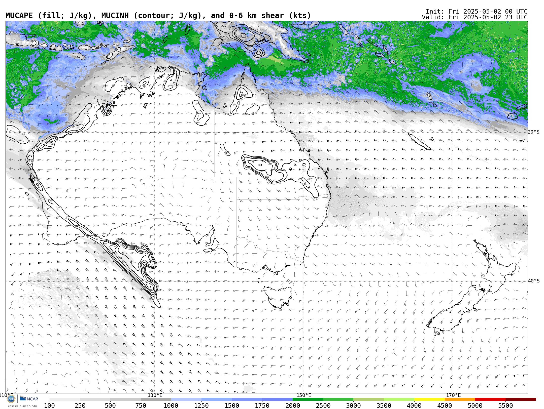Pick the 1750–2000 blue colorbar swatch
This screenshot has height=409, width=544.
click(278, 399)
